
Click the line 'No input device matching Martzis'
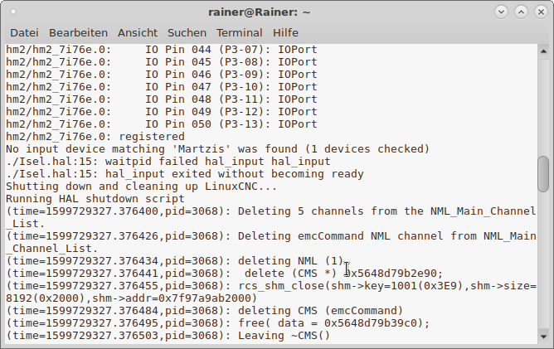(217, 149)
